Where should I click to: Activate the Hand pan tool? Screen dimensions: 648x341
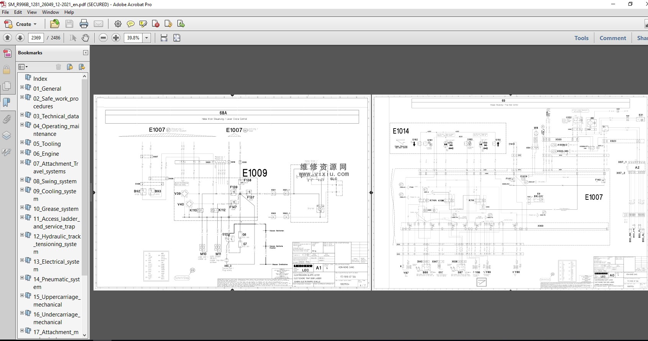point(85,38)
